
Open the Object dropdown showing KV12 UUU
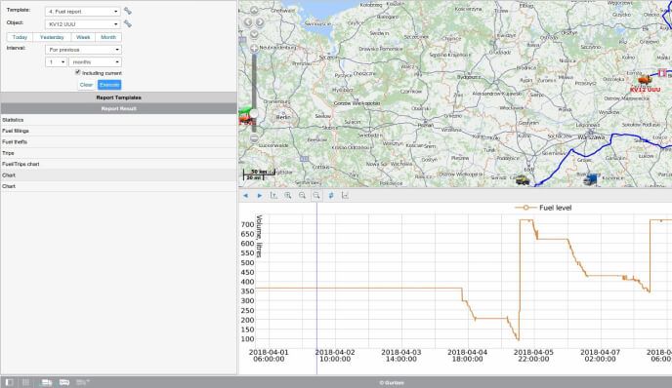point(83,24)
